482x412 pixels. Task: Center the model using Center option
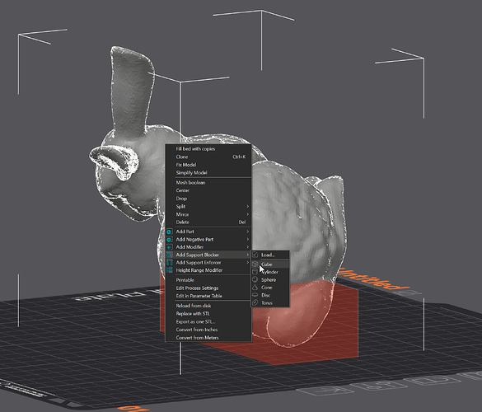[x=208, y=190]
